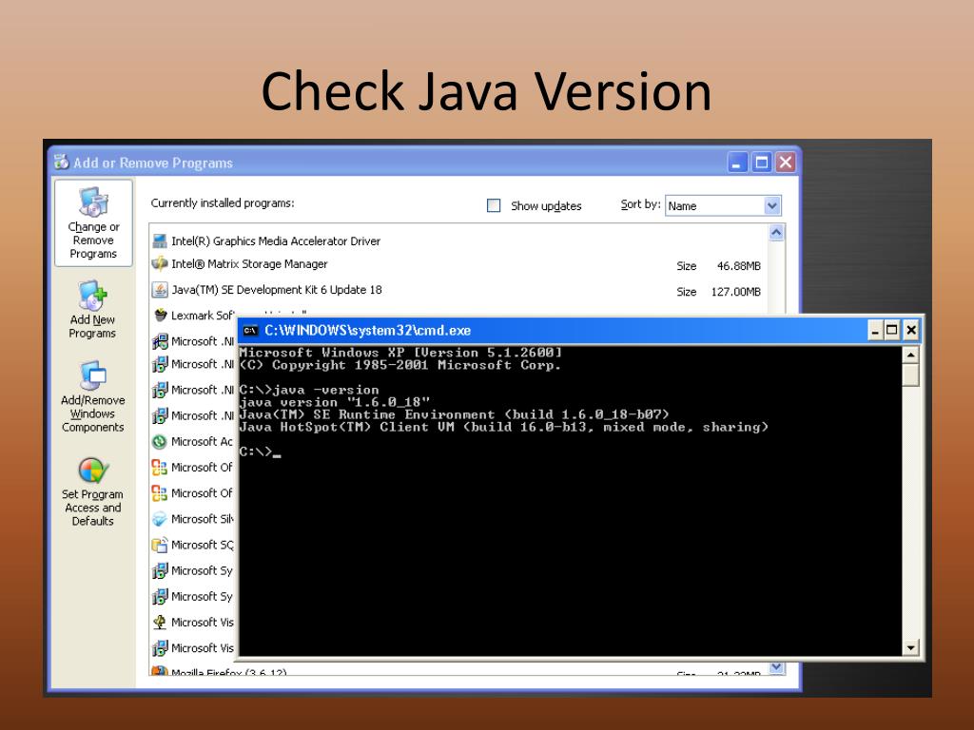Close the Add or Remove Programs window

point(785,163)
